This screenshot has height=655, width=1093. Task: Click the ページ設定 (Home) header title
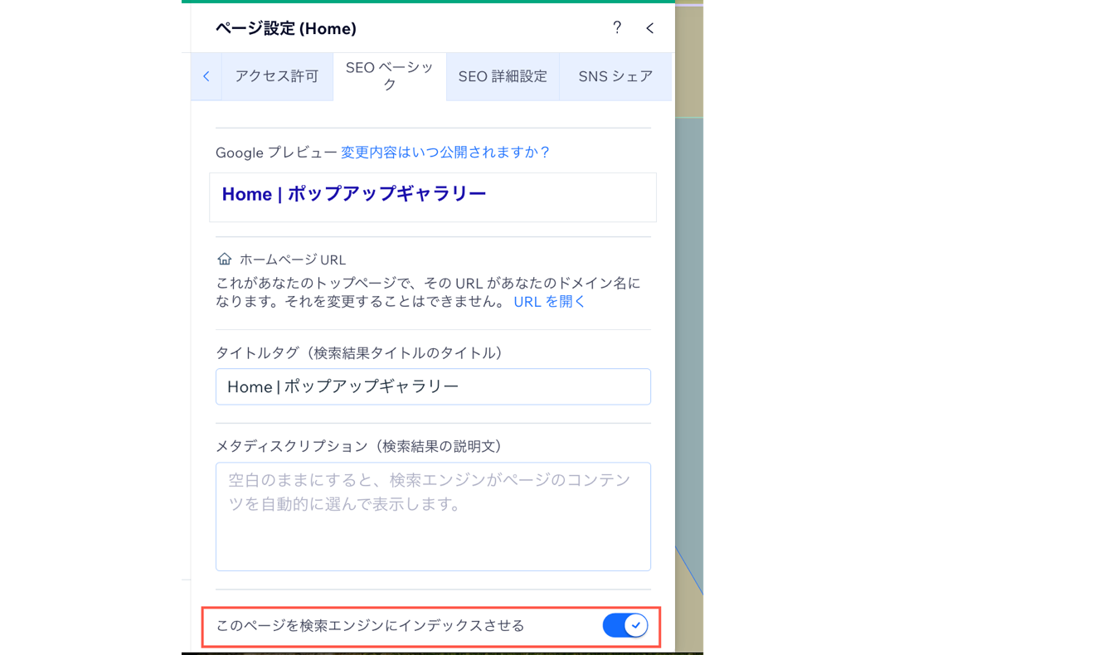pyautogui.click(x=287, y=27)
